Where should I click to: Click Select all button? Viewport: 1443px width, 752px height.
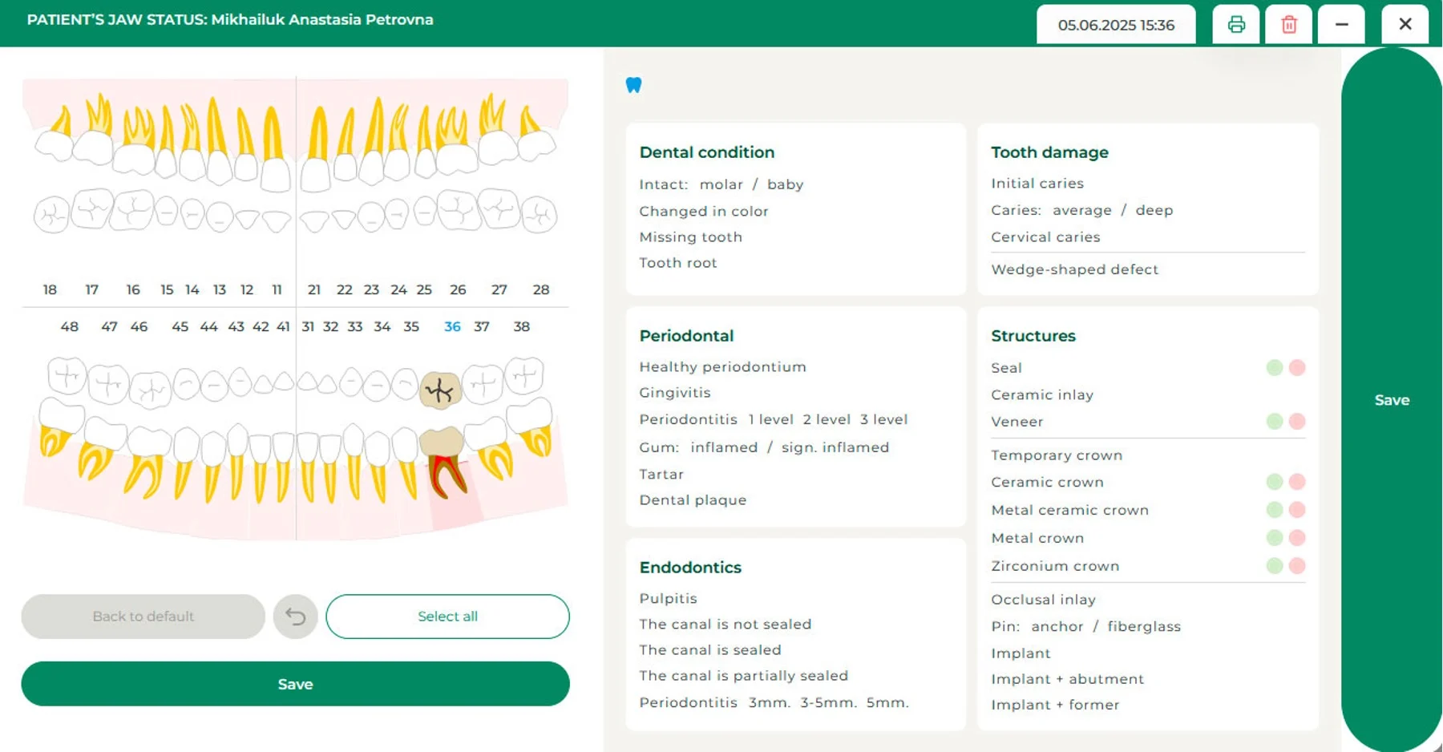pos(447,617)
